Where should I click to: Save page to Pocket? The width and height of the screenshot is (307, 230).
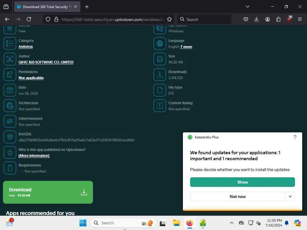[x=246, y=19]
